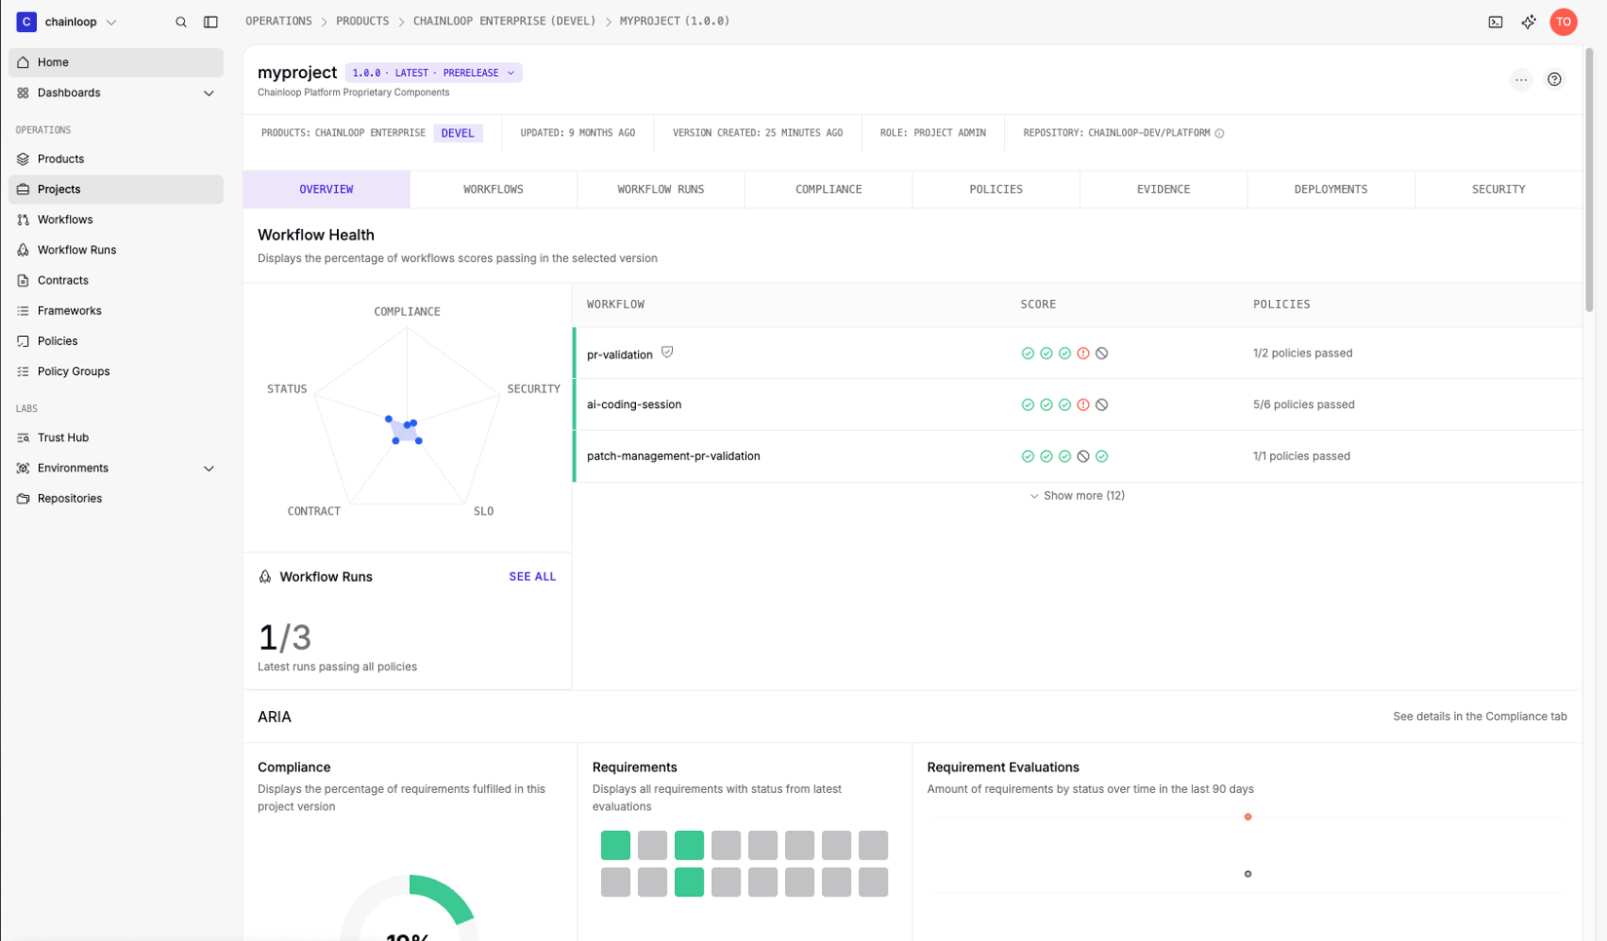Screen dimensions: 1607x941
Task: Click the first green check icon for pr-validation
Action: coord(1028,354)
